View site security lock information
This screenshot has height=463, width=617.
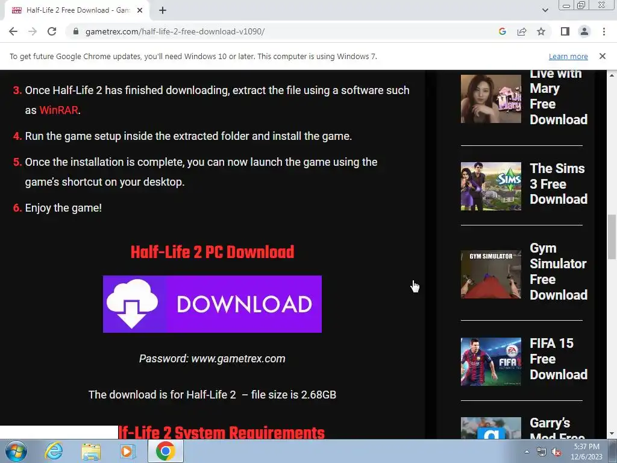click(x=76, y=31)
